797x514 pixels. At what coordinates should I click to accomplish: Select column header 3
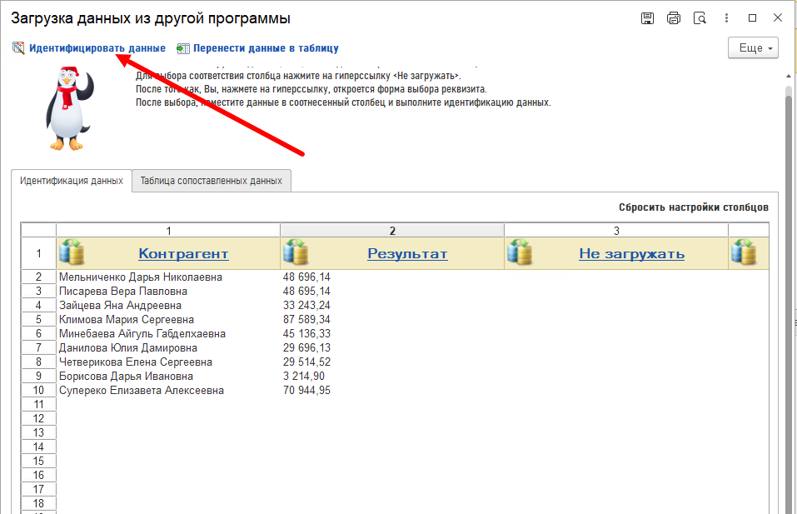coord(616,231)
